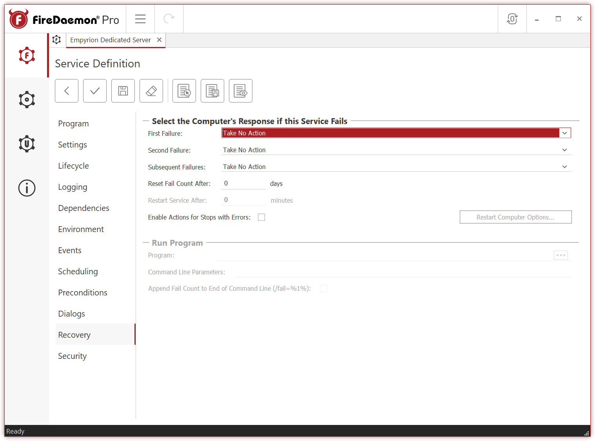This screenshot has width=595, height=441.
Task: Apply changes with the checkmark button
Action: (x=95, y=91)
